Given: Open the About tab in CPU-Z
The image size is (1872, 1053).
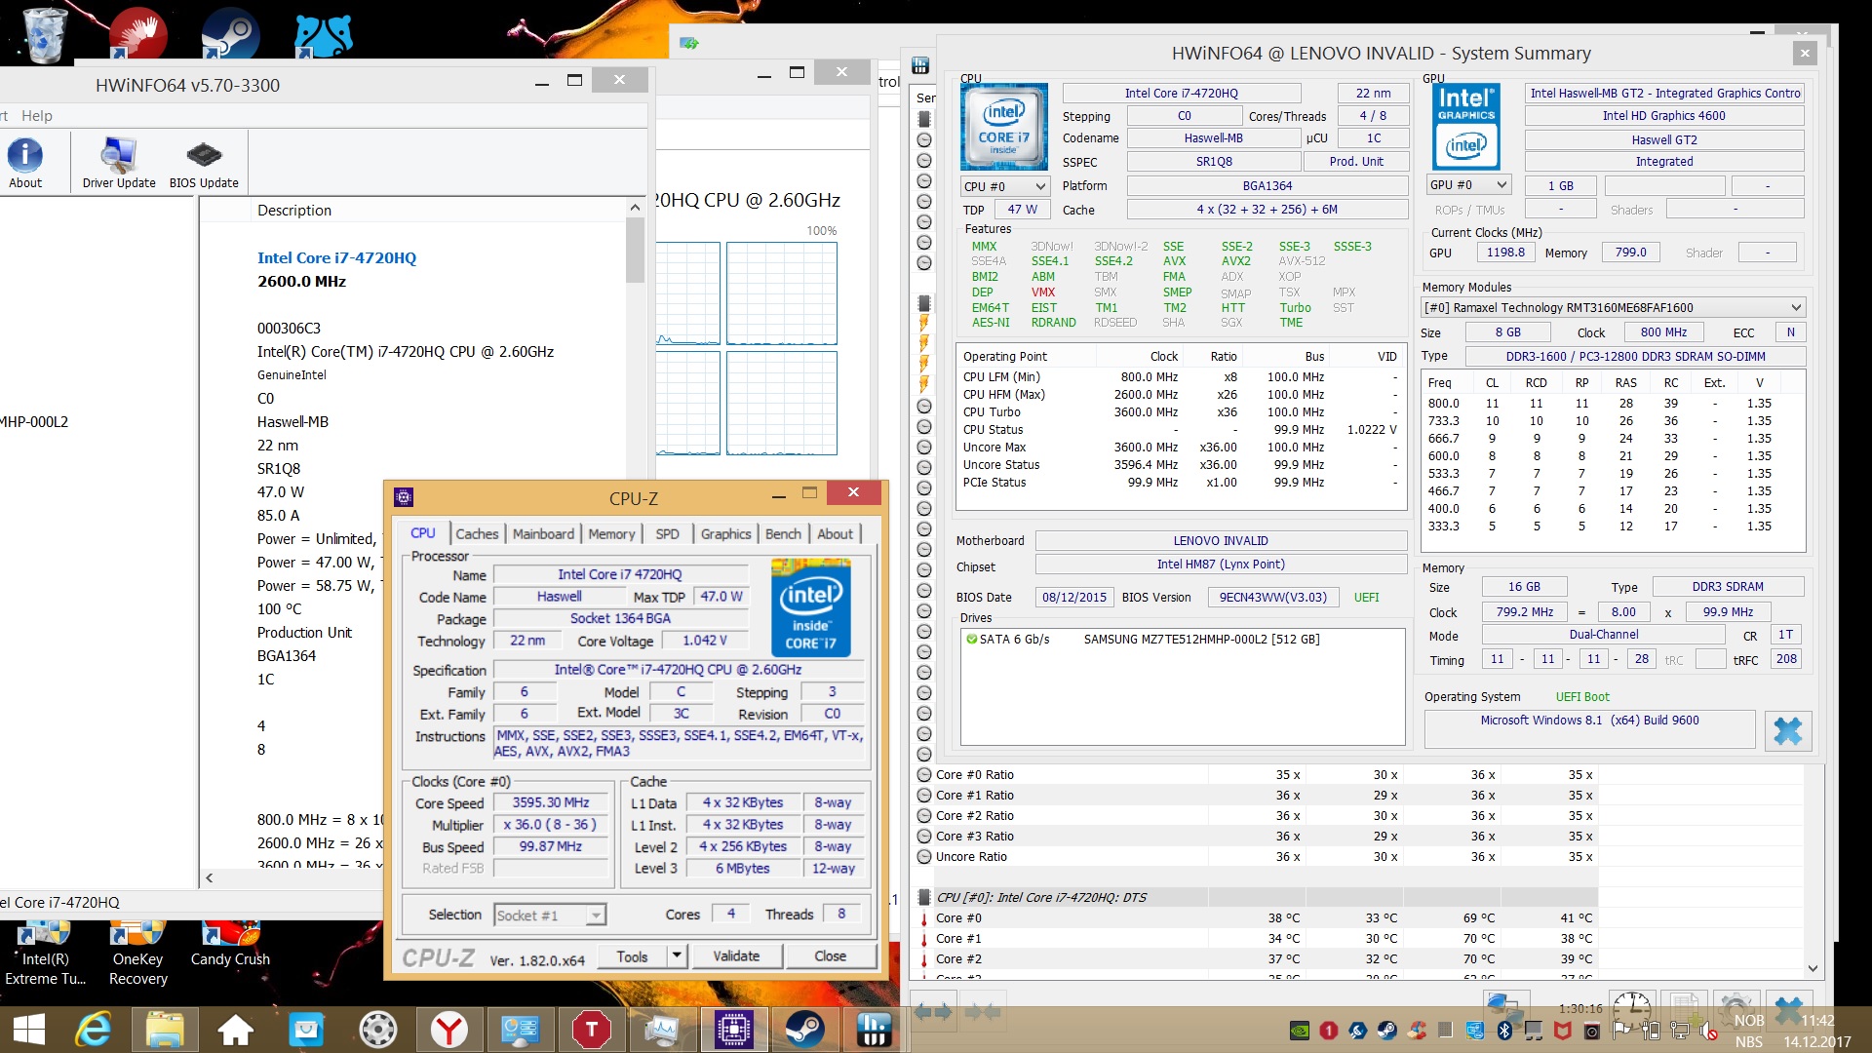Looking at the screenshot, I should click(835, 534).
